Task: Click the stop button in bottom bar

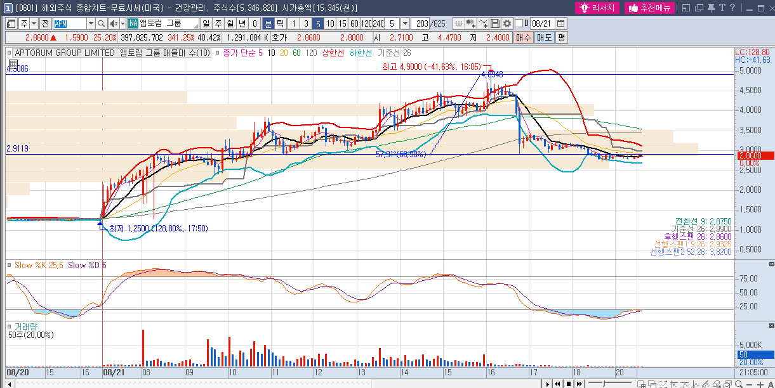Action: click(x=569, y=384)
